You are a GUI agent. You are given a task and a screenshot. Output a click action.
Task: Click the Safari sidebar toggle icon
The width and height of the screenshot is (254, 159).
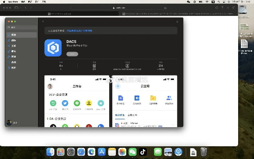tap(16, 8)
